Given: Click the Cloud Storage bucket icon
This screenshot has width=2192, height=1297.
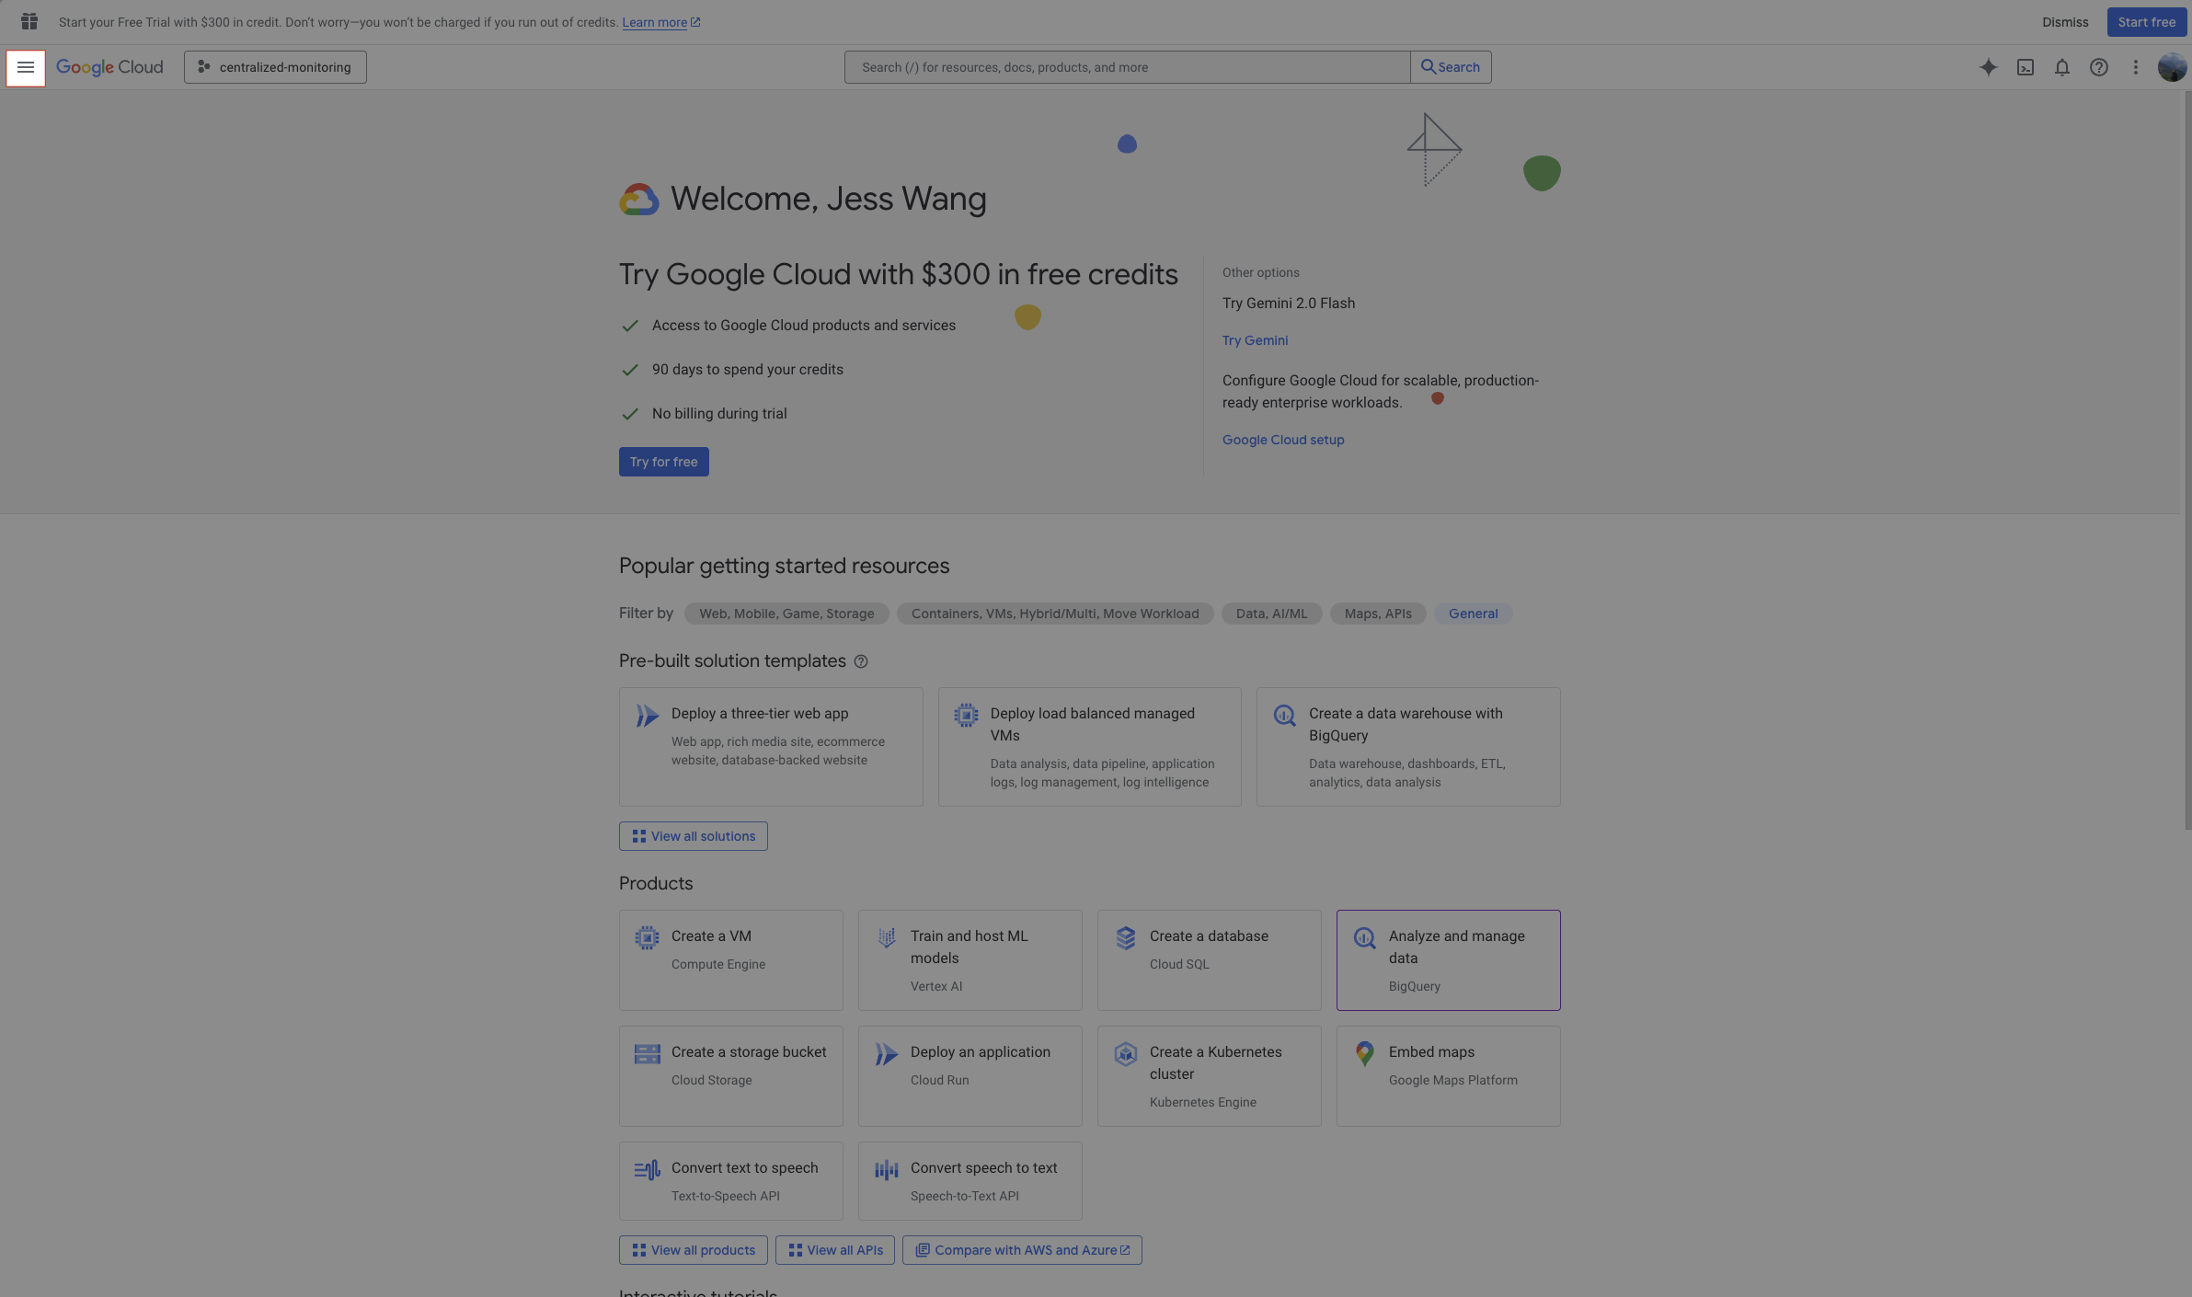Looking at the screenshot, I should click(x=648, y=1053).
